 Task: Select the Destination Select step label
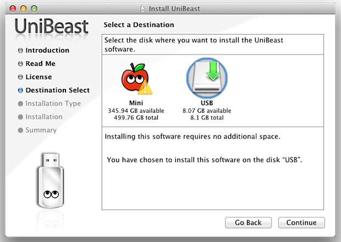[58, 90]
